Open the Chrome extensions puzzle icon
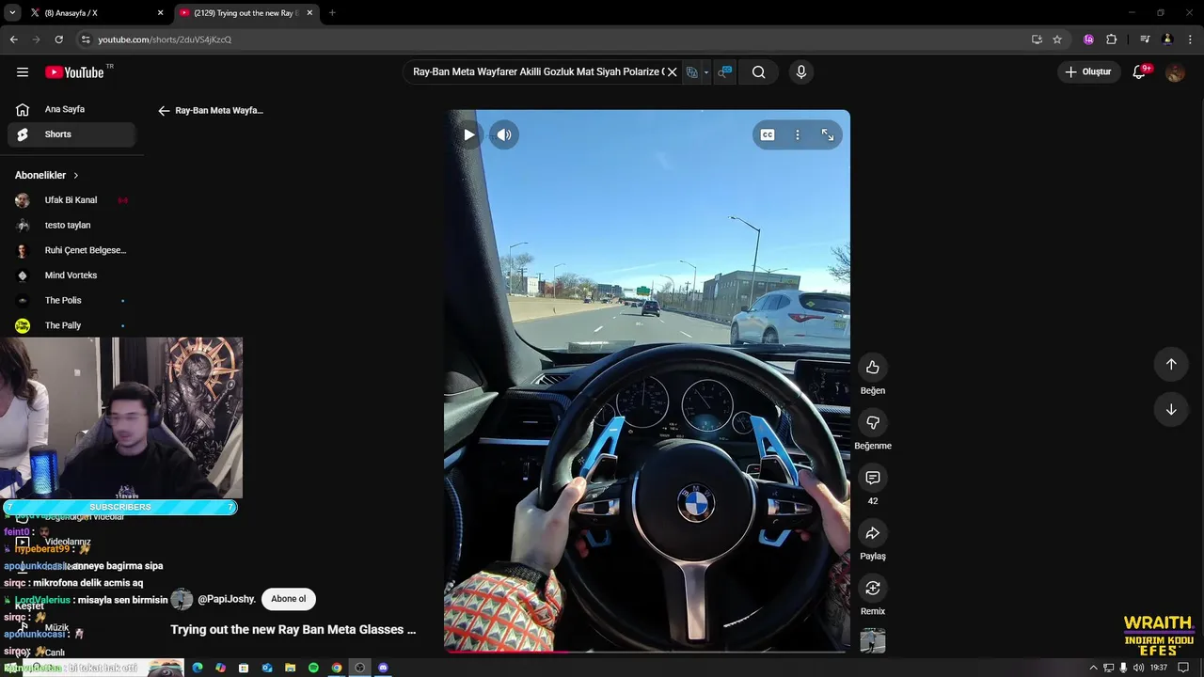 tap(1111, 39)
